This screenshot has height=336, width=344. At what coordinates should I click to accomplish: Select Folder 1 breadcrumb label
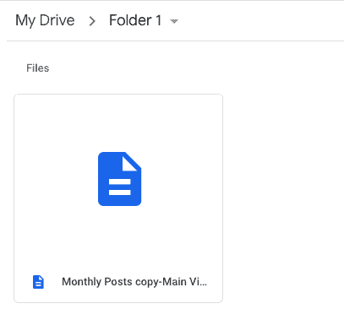coord(135,20)
